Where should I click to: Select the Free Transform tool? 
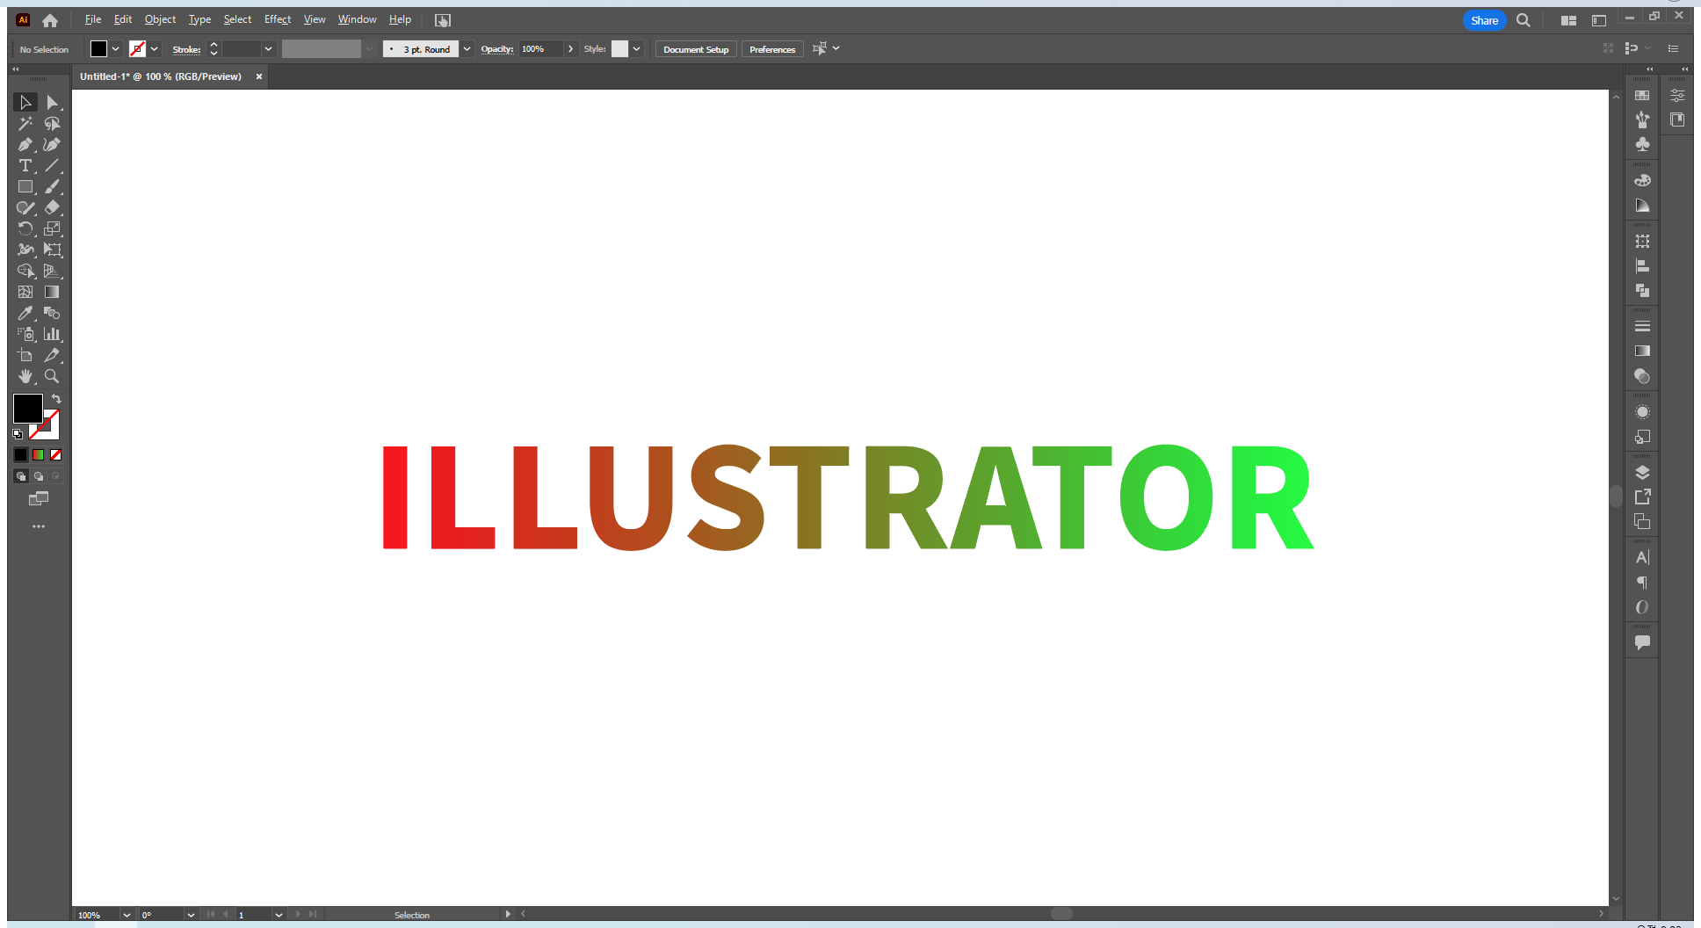(x=52, y=250)
